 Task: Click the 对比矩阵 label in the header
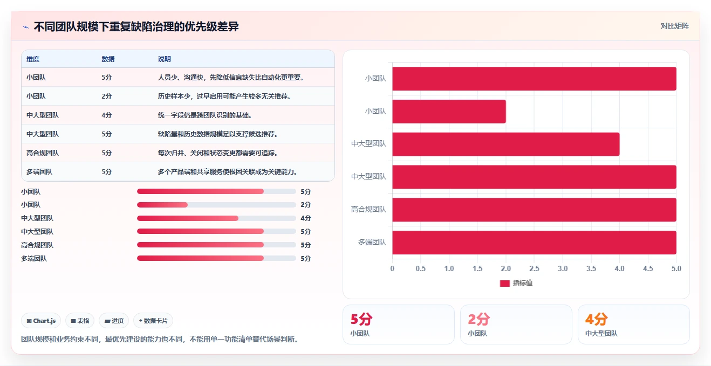pyautogui.click(x=674, y=26)
